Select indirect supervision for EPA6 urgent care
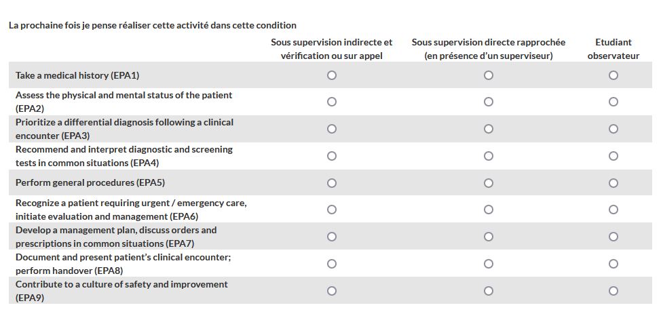The height and width of the screenshot is (316, 661). point(332,210)
